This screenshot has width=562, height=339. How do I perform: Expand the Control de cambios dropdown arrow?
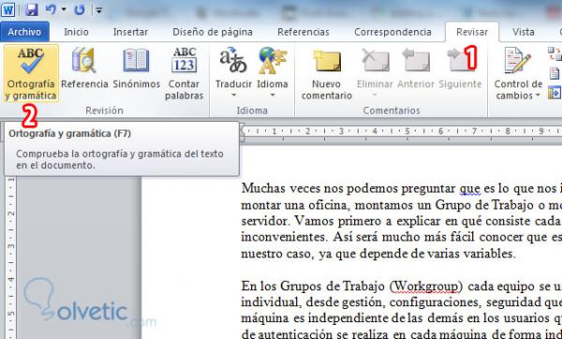[538, 96]
